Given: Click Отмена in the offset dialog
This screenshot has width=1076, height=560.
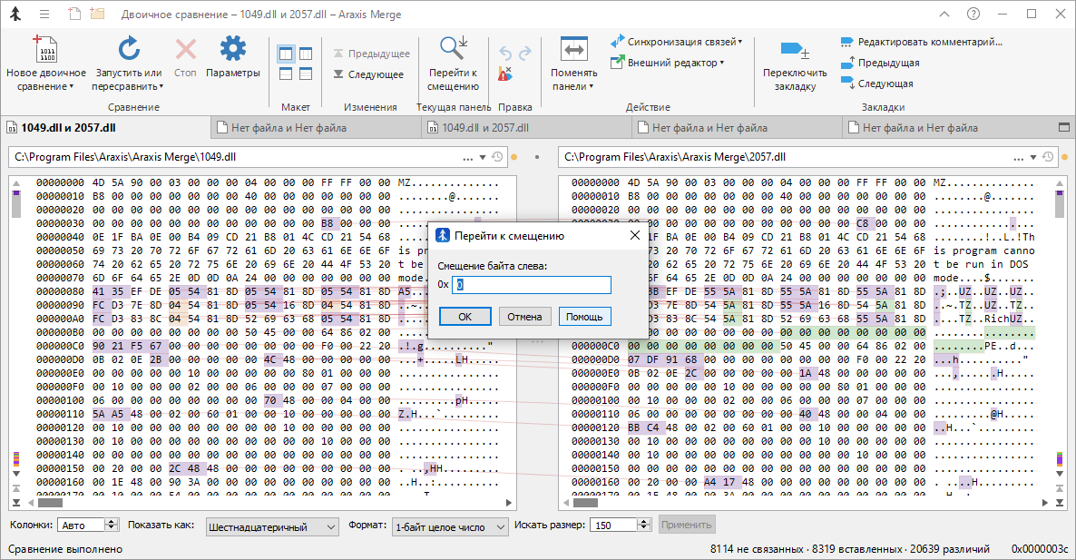Looking at the screenshot, I should 525,317.
